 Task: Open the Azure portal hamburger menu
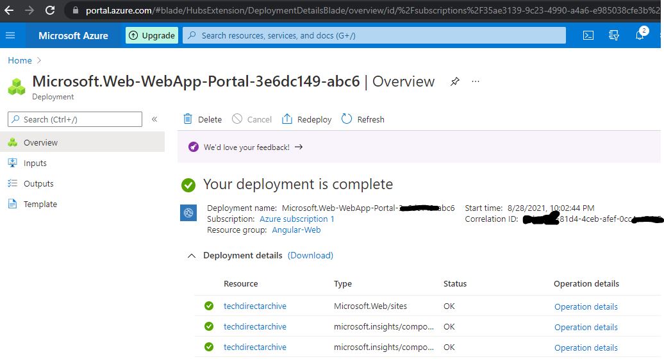[10, 35]
